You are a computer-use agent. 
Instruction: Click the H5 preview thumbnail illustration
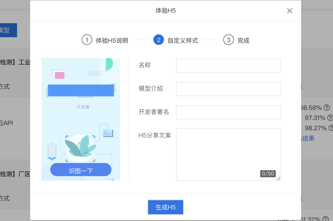click(81, 119)
